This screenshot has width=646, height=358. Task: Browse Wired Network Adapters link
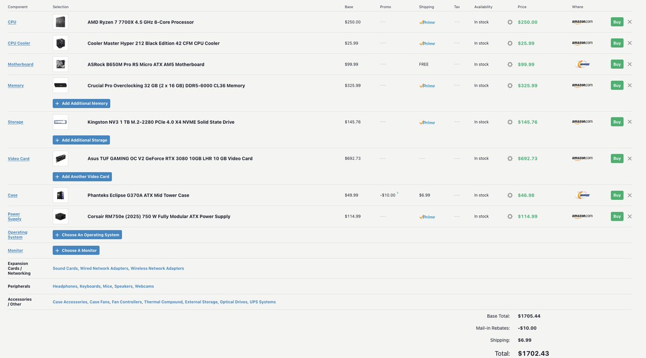(x=104, y=268)
